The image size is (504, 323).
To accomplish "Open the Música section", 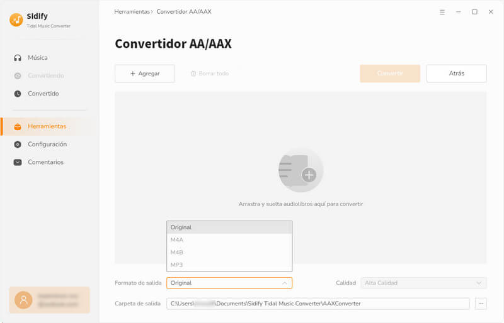I will pos(38,58).
